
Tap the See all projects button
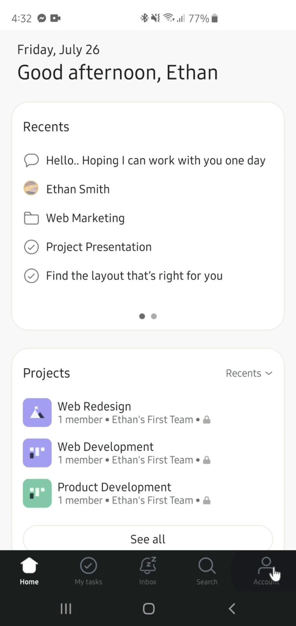pyautogui.click(x=148, y=539)
